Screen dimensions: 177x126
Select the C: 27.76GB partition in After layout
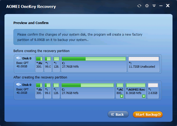pos(88,90)
